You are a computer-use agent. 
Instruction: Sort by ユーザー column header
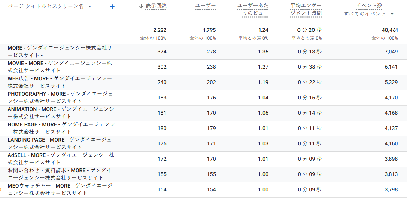(205, 6)
